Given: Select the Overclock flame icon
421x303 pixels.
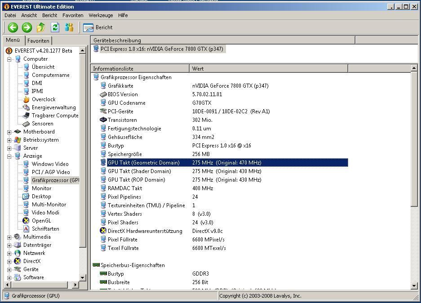Looking at the screenshot, I should [26, 99].
